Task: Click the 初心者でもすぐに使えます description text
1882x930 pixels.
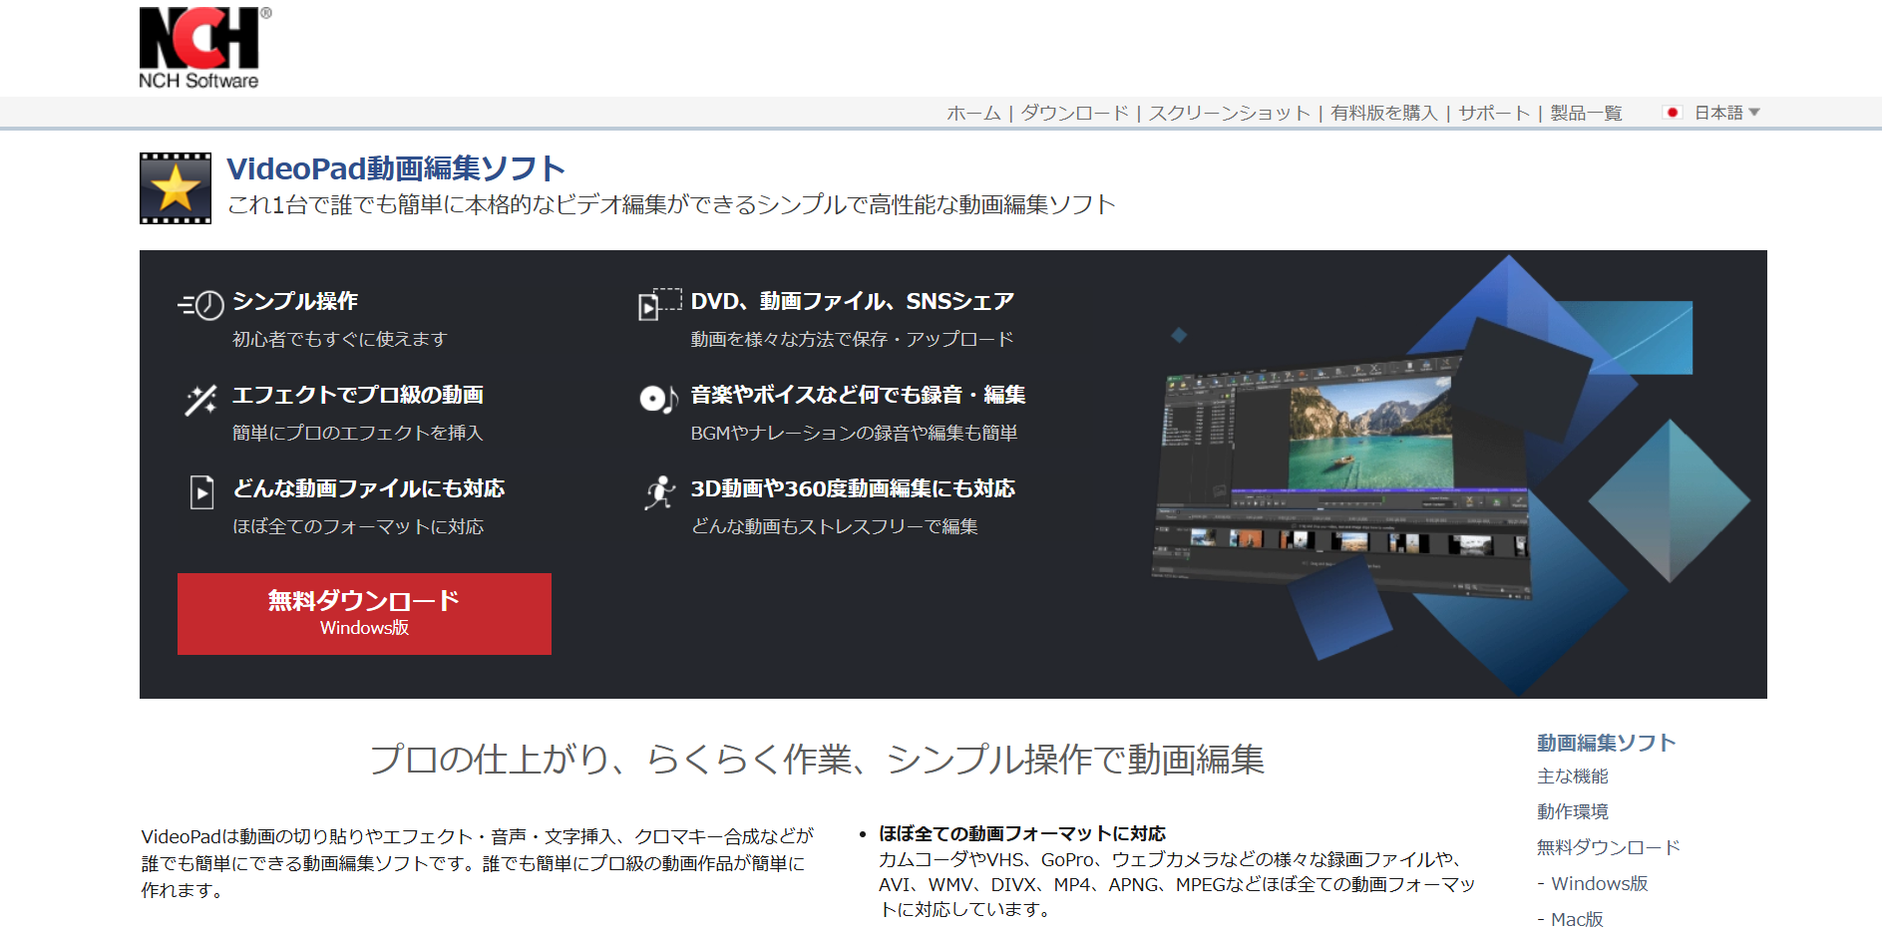Action: pos(340,340)
